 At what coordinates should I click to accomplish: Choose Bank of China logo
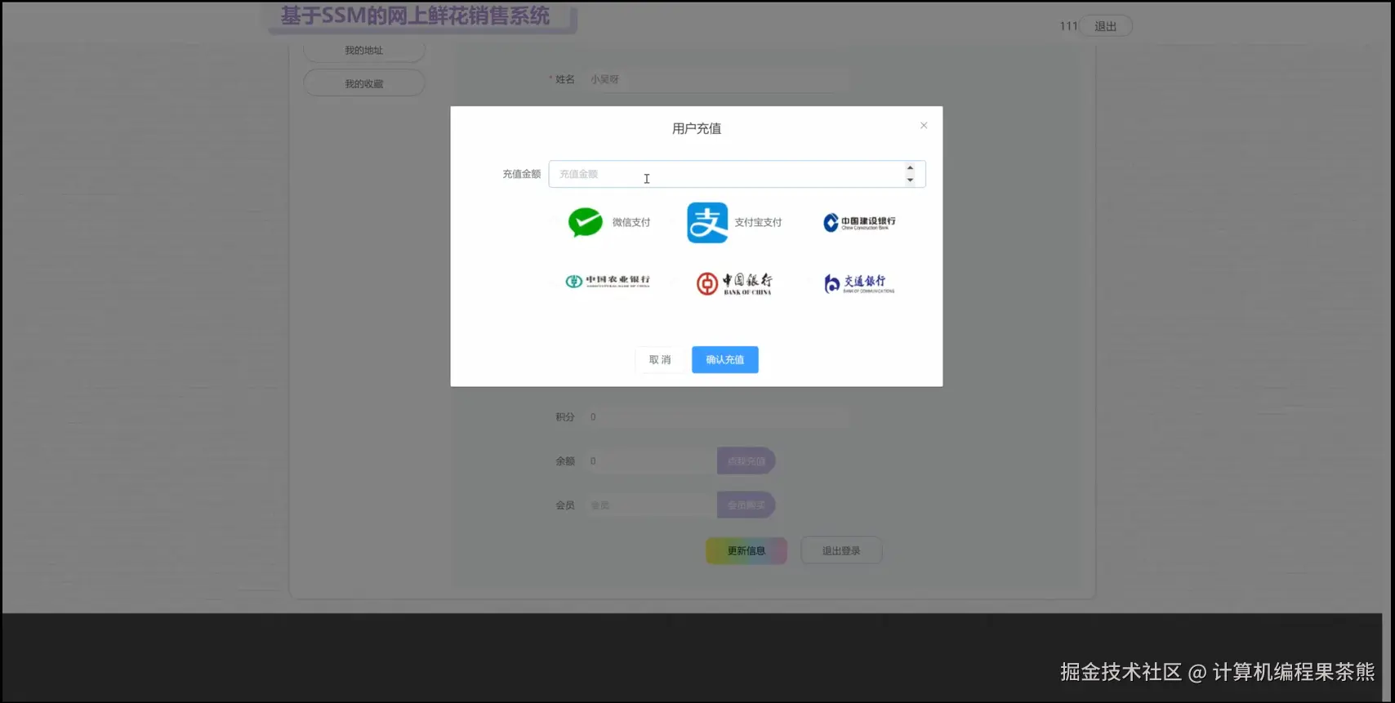[733, 283]
